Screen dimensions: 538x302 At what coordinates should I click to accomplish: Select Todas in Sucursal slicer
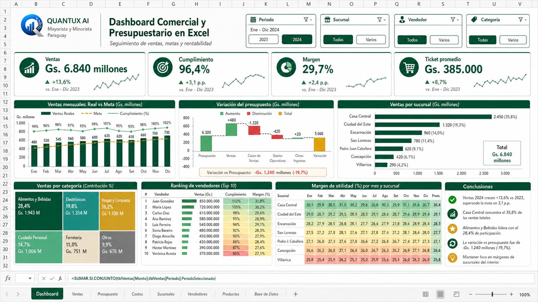tap(338, 40)
